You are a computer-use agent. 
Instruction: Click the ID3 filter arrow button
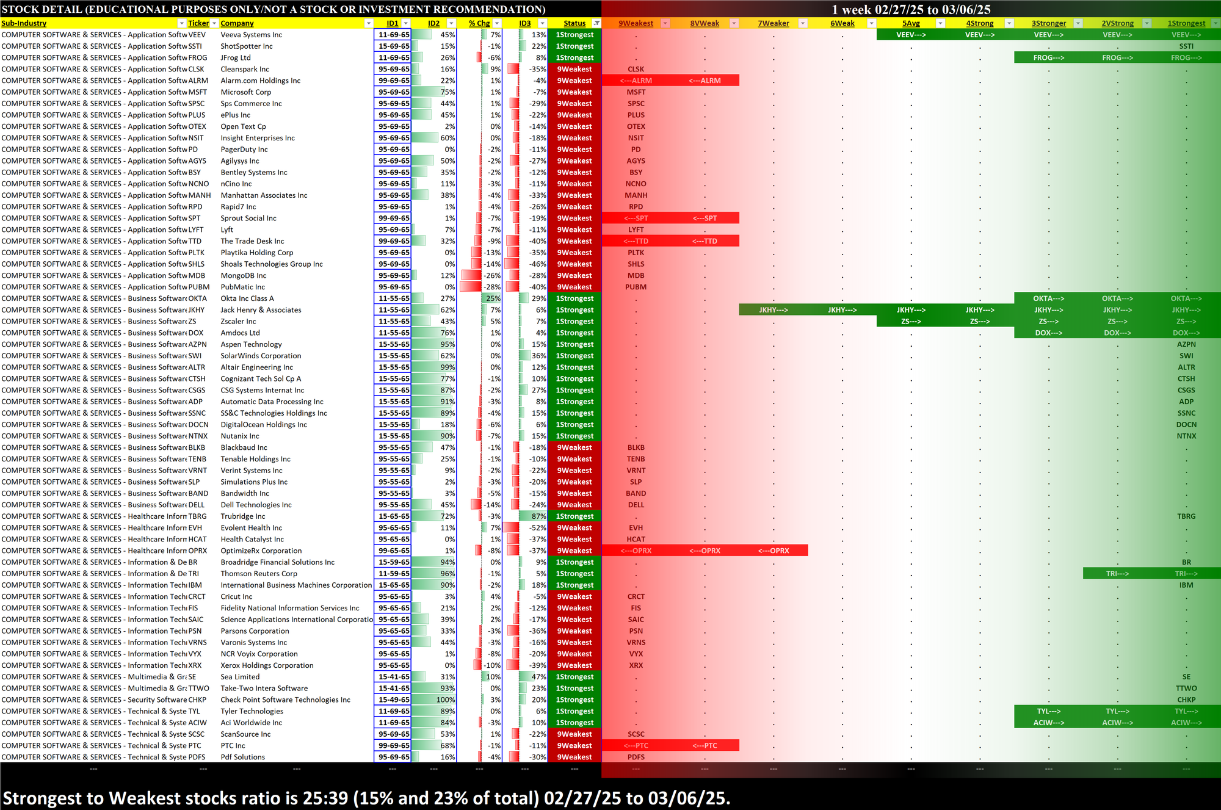(x=542, y=23)
